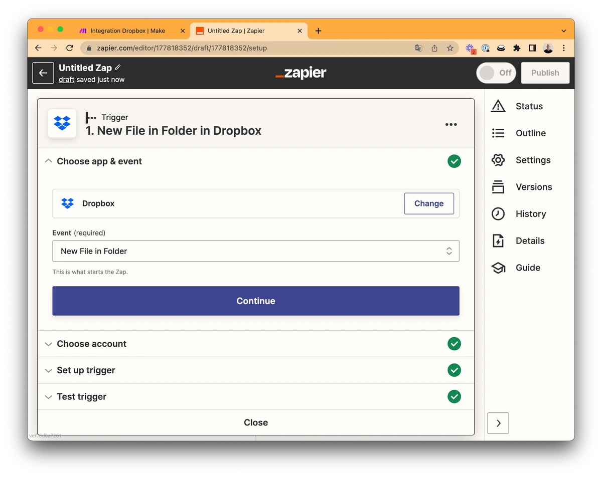
Task: Open tab search chevron in tab bar
Action: pos(564,31)
